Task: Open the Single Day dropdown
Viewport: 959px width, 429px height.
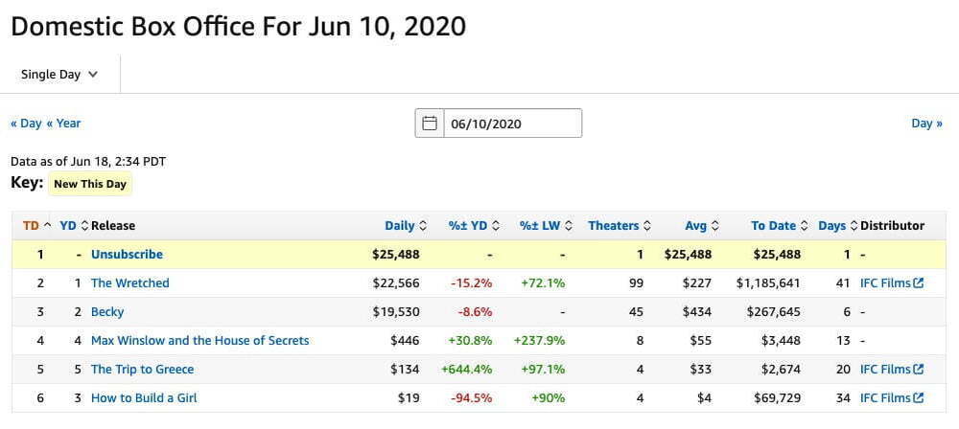Action: coord(59,75)
